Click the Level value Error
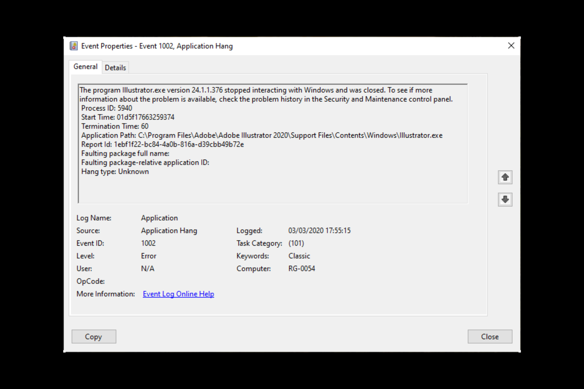The image size is (584, 389). [x=148, y=256]
